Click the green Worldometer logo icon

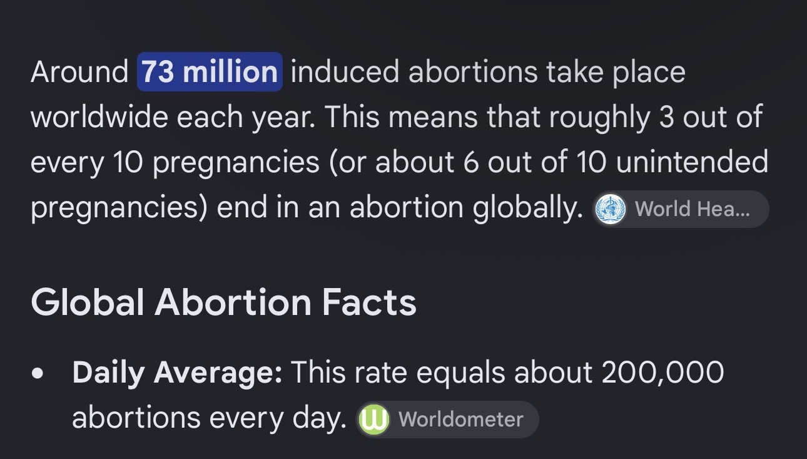(x=374, y=420)
